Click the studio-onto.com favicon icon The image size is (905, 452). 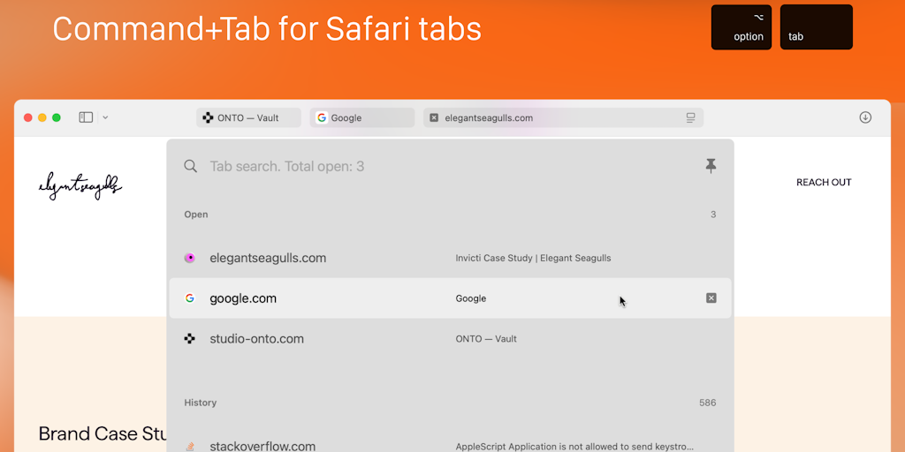pos(189,339)
